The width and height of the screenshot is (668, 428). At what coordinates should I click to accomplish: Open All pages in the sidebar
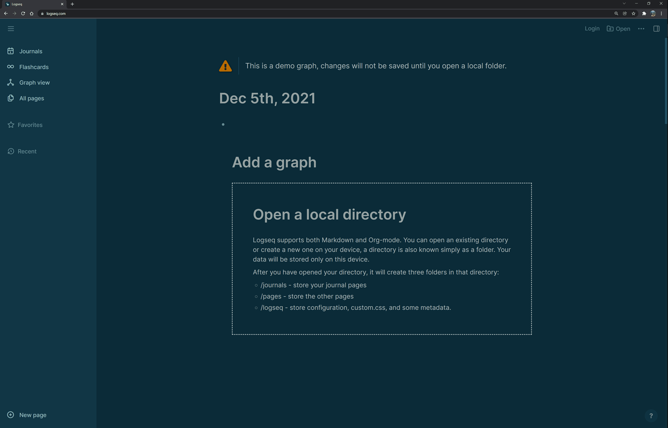pyautogui.click(x=31, y=98)
